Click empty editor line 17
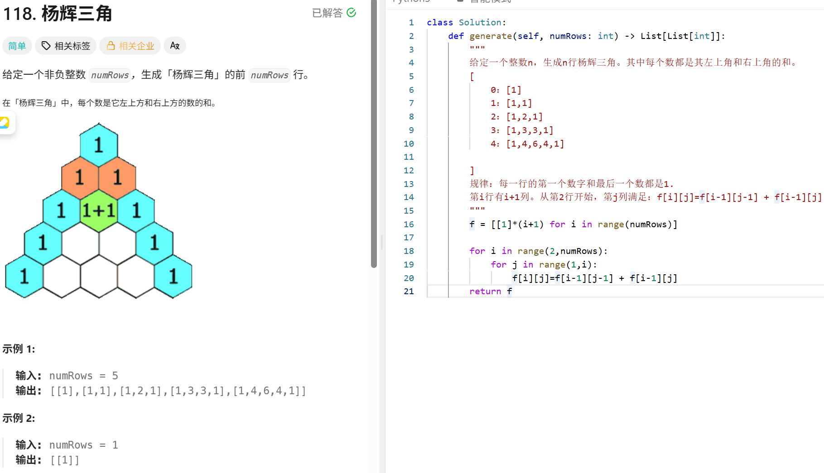This screenshot has height=473, width=824. pyautogui.click(x=625, y=237)
